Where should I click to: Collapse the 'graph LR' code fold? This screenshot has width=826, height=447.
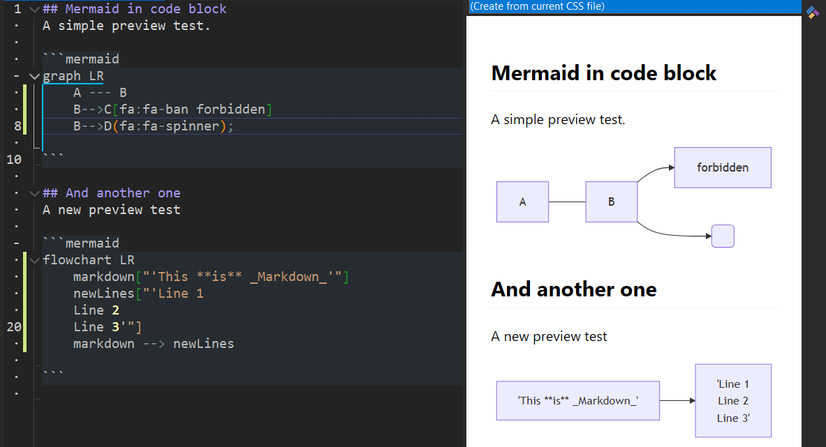35,76
